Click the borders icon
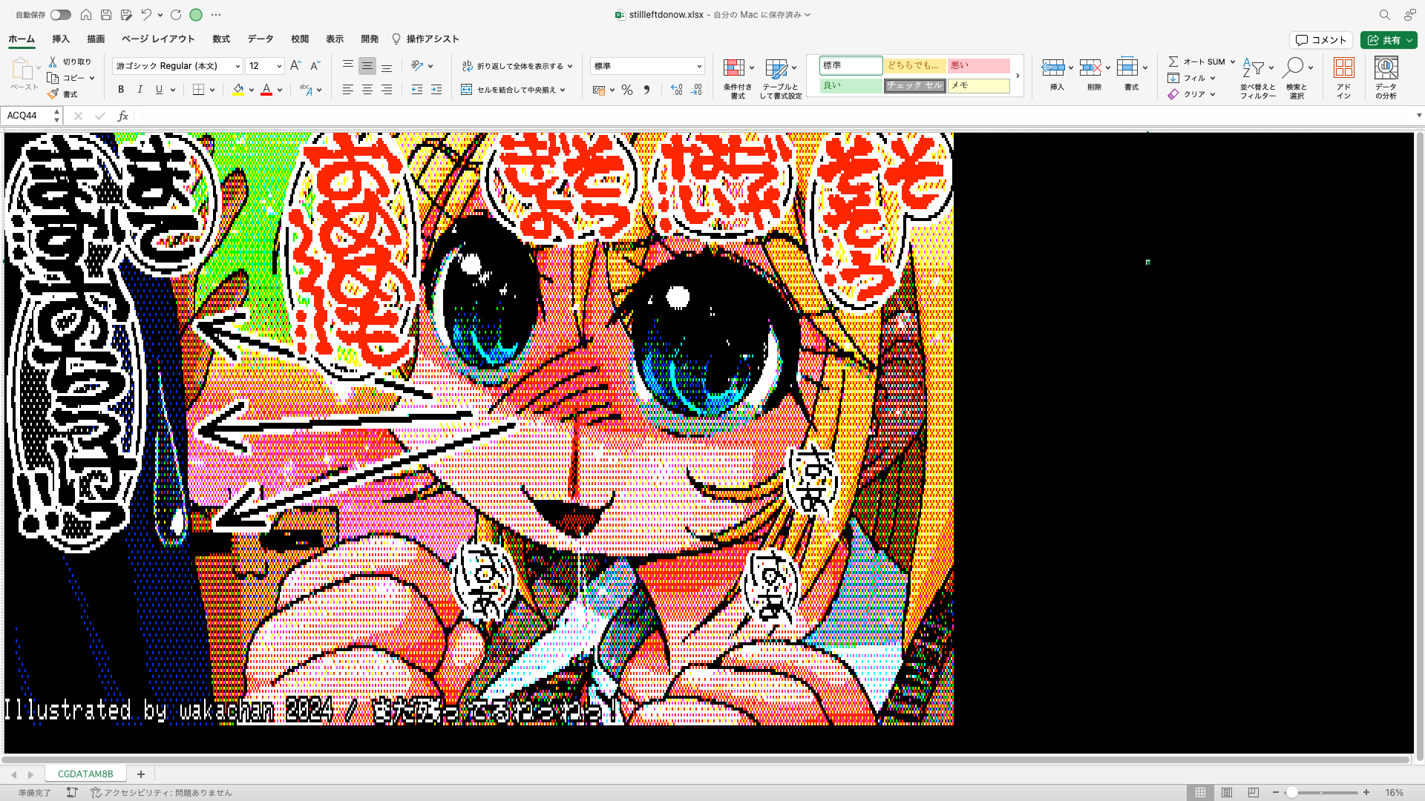Viewport: 1425px width, 801px height. tap(198, 90)
